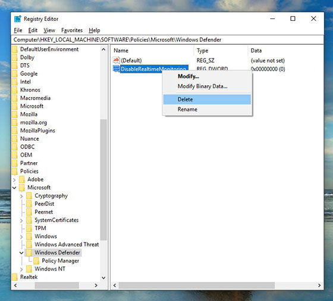Click values pane horizontal scroll-right arrow
Image resolution: width=333 pixels, height=301 pixels.
[319, 286]
